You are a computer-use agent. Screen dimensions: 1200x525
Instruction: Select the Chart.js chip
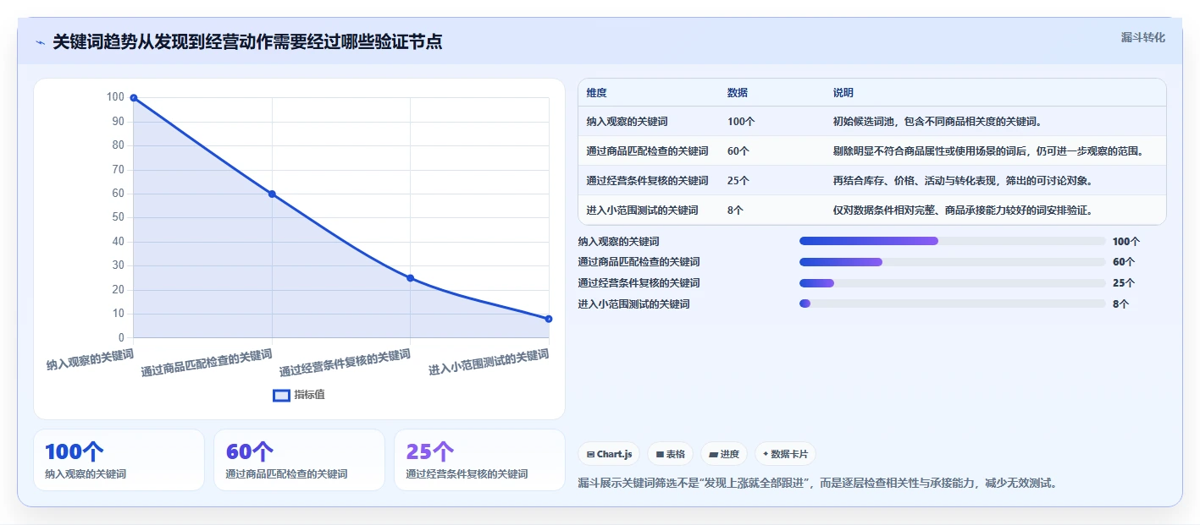point(609,454)
